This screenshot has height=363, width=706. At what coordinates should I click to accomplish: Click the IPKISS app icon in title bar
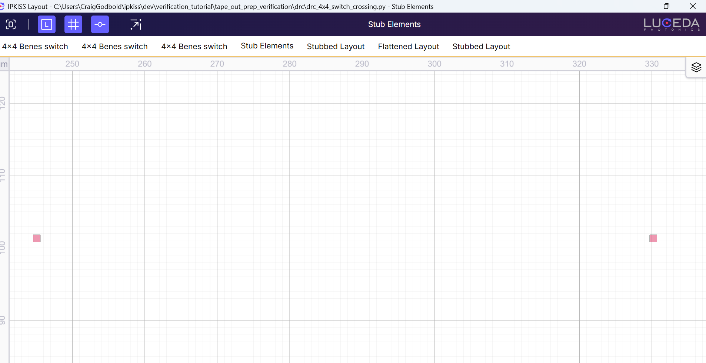coord(2,6)
